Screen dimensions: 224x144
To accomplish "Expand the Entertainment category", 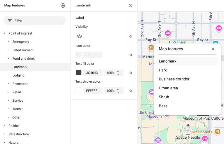I will click(x=8, y=50).
